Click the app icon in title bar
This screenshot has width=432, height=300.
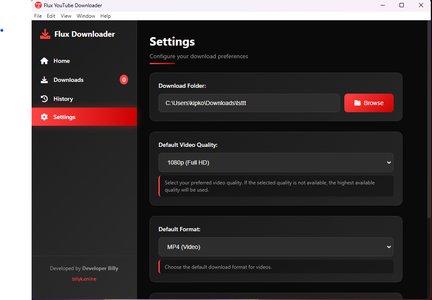pos(38,5)
